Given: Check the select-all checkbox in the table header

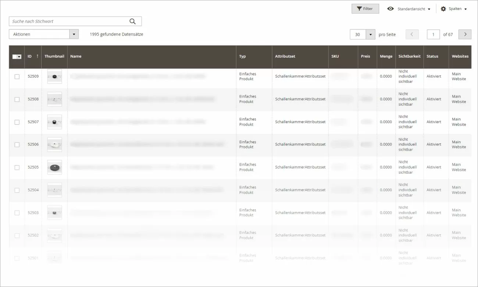Looking at the screenshot, I should [14, 56].
